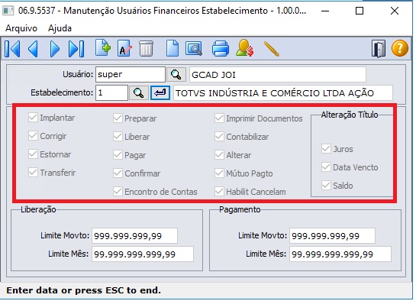
Task: Open the search/query monitor icon
Action: [x=194, y=48]
